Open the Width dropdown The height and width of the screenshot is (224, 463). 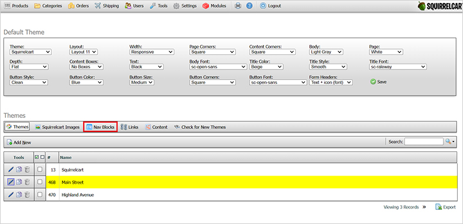coord(152,52)
